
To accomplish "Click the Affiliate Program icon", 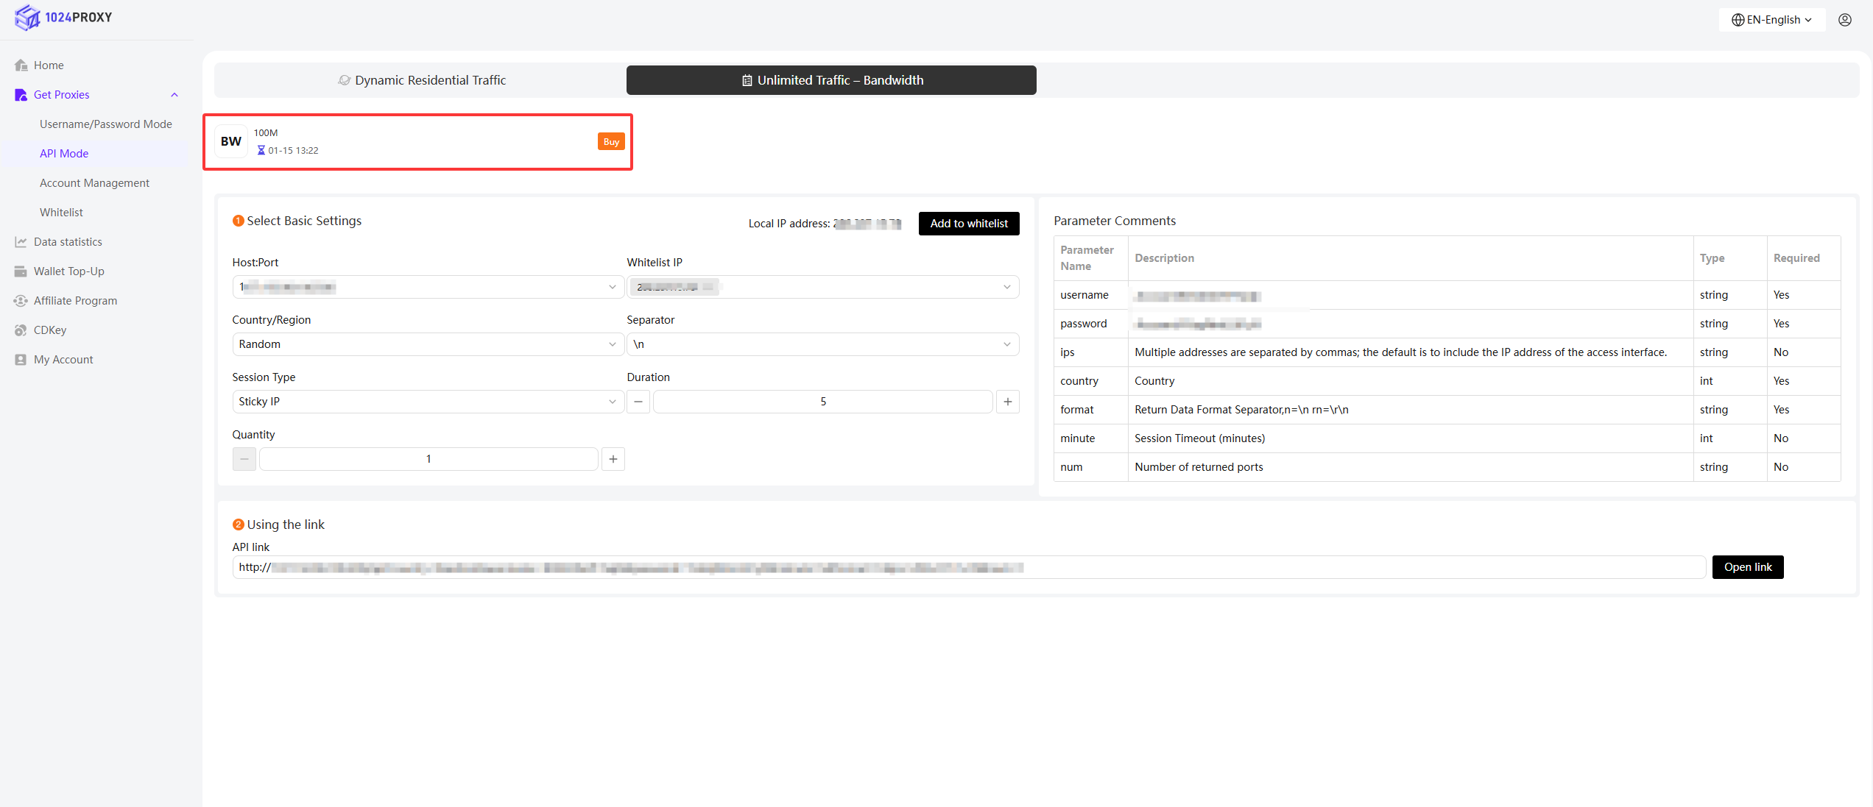I will (21, 301).
